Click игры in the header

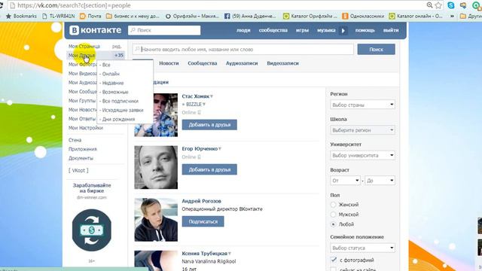pyautogui.click(x=302, y=30)
